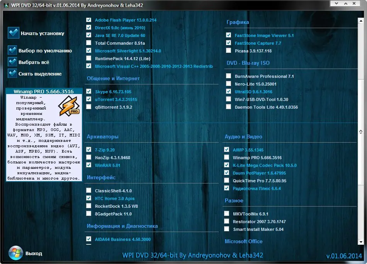
Task: Check Total Commander 8.51a
Action: [x=89, y=43]
